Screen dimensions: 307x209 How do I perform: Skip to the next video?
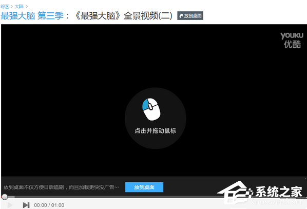pyautogui.click(x=26, y=205)
